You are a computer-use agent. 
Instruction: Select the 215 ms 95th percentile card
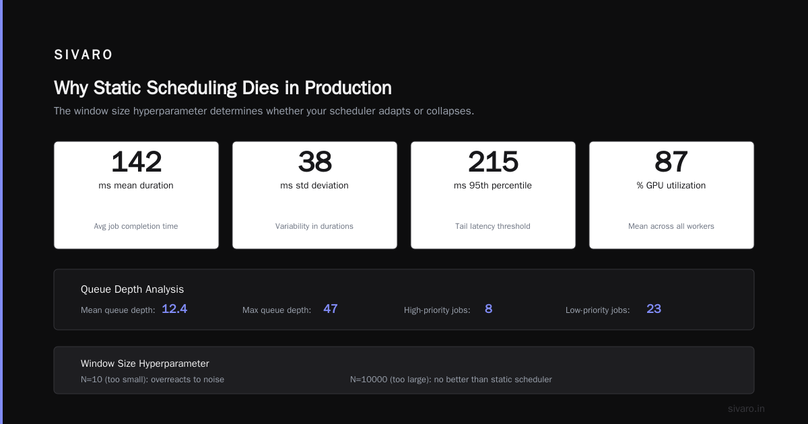tap(493, 195)
